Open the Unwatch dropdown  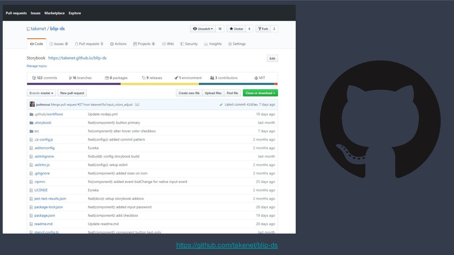[203, 29]
